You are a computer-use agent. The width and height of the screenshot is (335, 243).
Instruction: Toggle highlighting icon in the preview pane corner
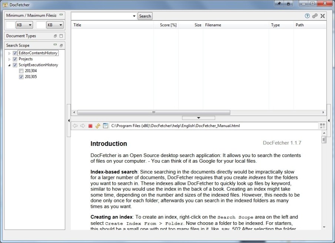coord(322,126)
